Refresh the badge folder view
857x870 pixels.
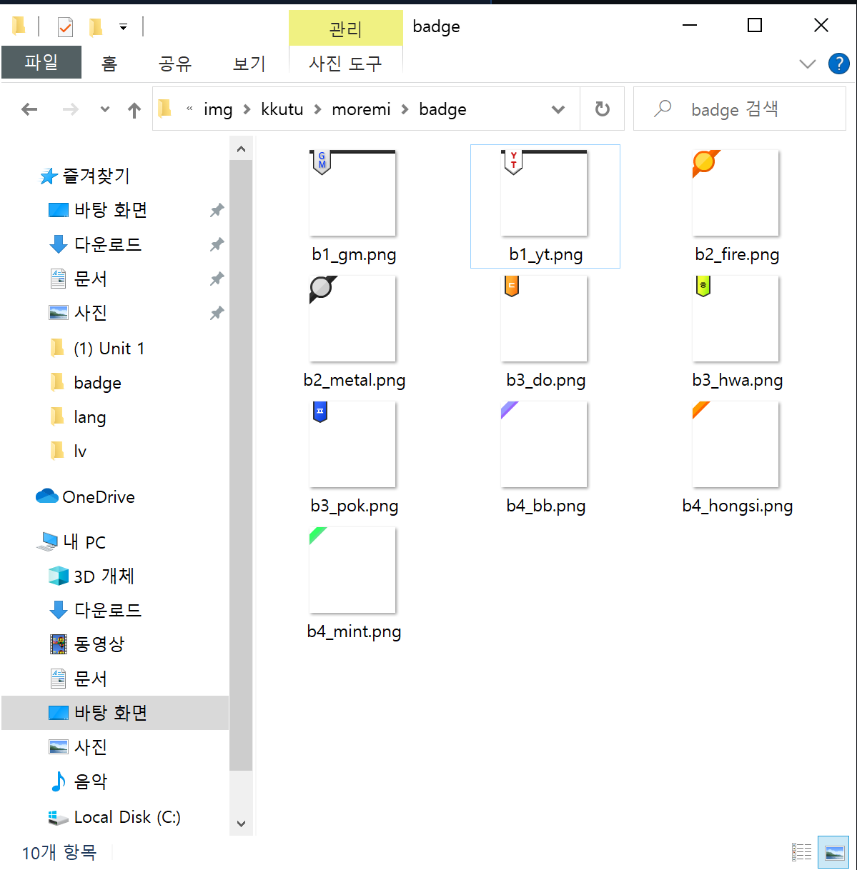[603, 109]
